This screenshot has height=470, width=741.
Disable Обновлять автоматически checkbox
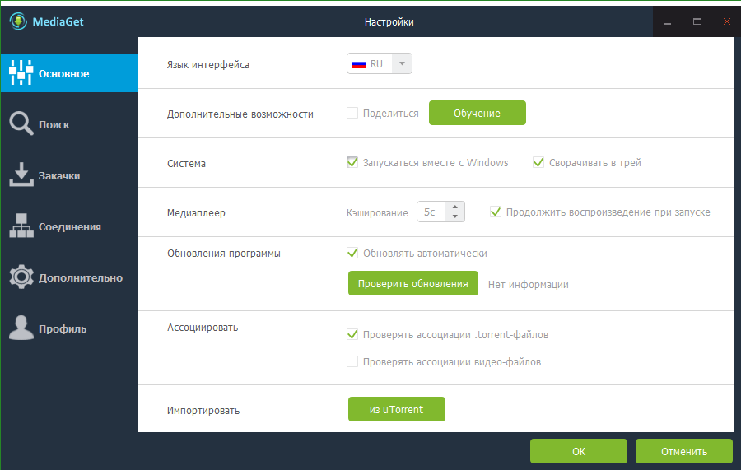[x=352, y=253]
